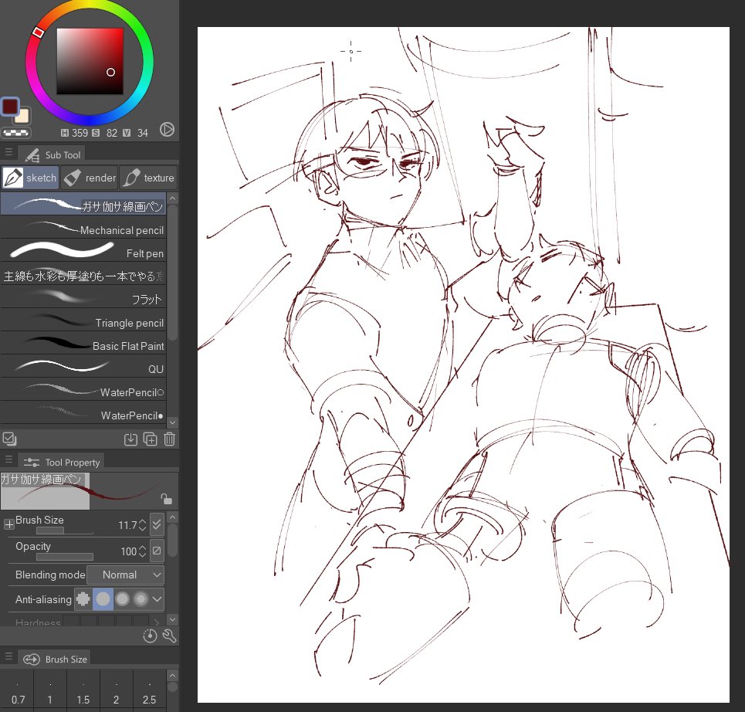Open the Blending mode dropdown
This screenshot has height=712, width=745.
pyautogui.click(x=125, y=575)
